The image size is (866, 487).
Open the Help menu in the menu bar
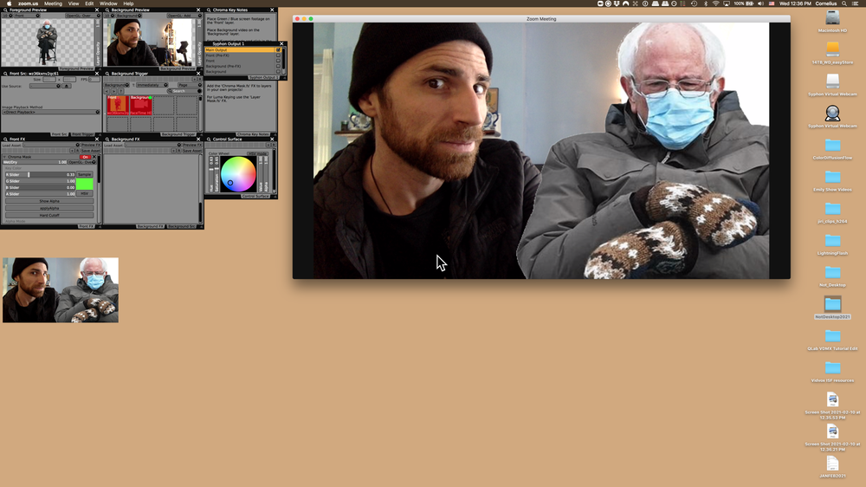pos(128,3)
